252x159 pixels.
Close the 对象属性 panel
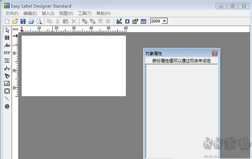[215, 53]
